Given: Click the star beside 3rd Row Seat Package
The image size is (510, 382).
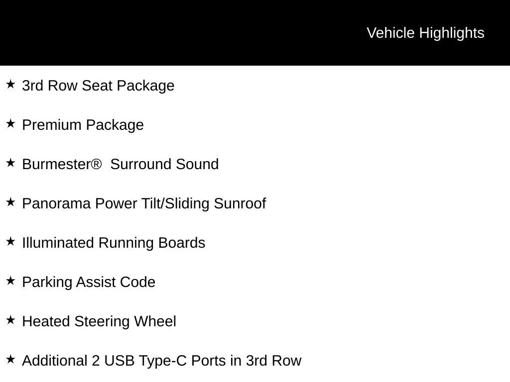Looking at the screenshot, I should (x=10, y=84).
